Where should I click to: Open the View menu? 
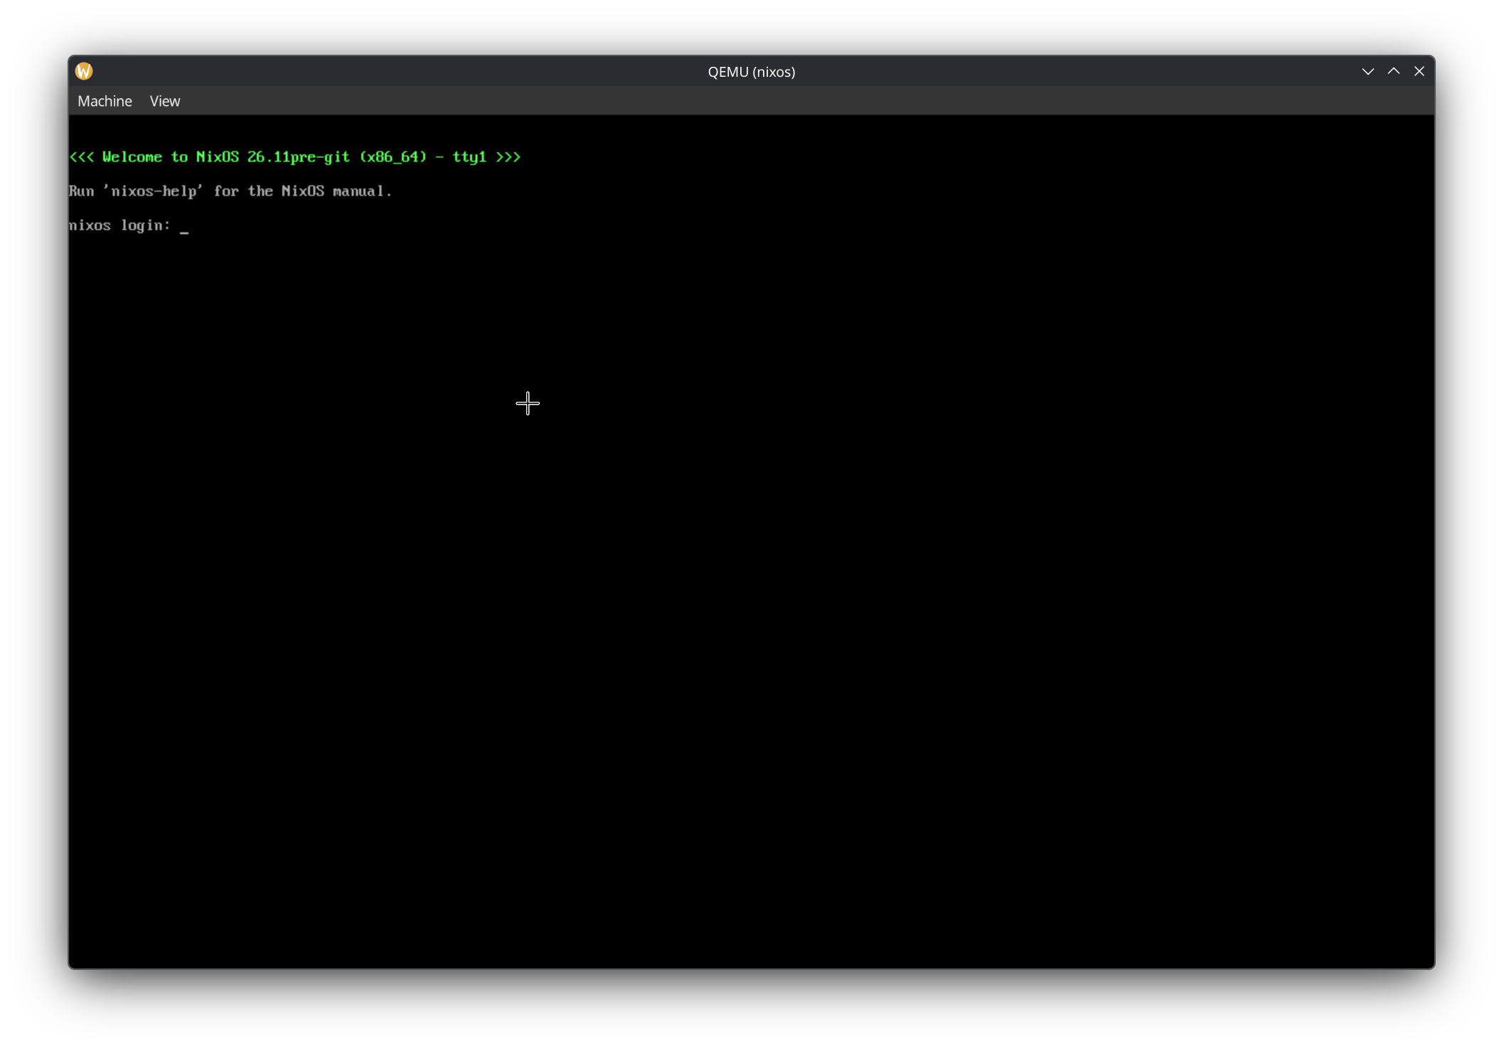pyautogui.click(x=165, y=101)
